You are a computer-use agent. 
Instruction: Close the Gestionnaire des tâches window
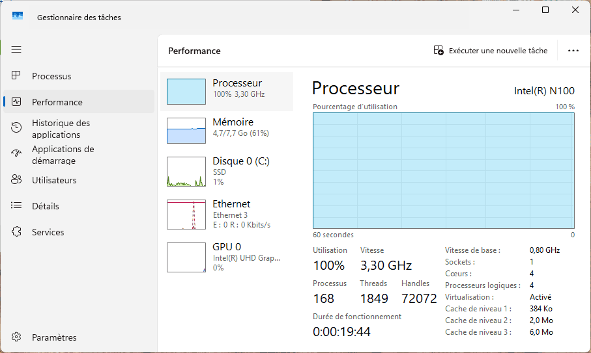pos(575,10)
